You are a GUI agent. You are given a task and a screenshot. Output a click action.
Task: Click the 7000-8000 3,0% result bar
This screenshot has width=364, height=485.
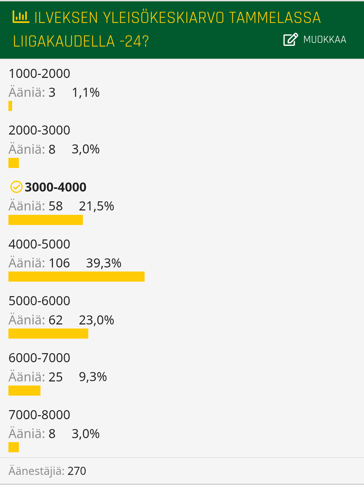tap(13, 447)
